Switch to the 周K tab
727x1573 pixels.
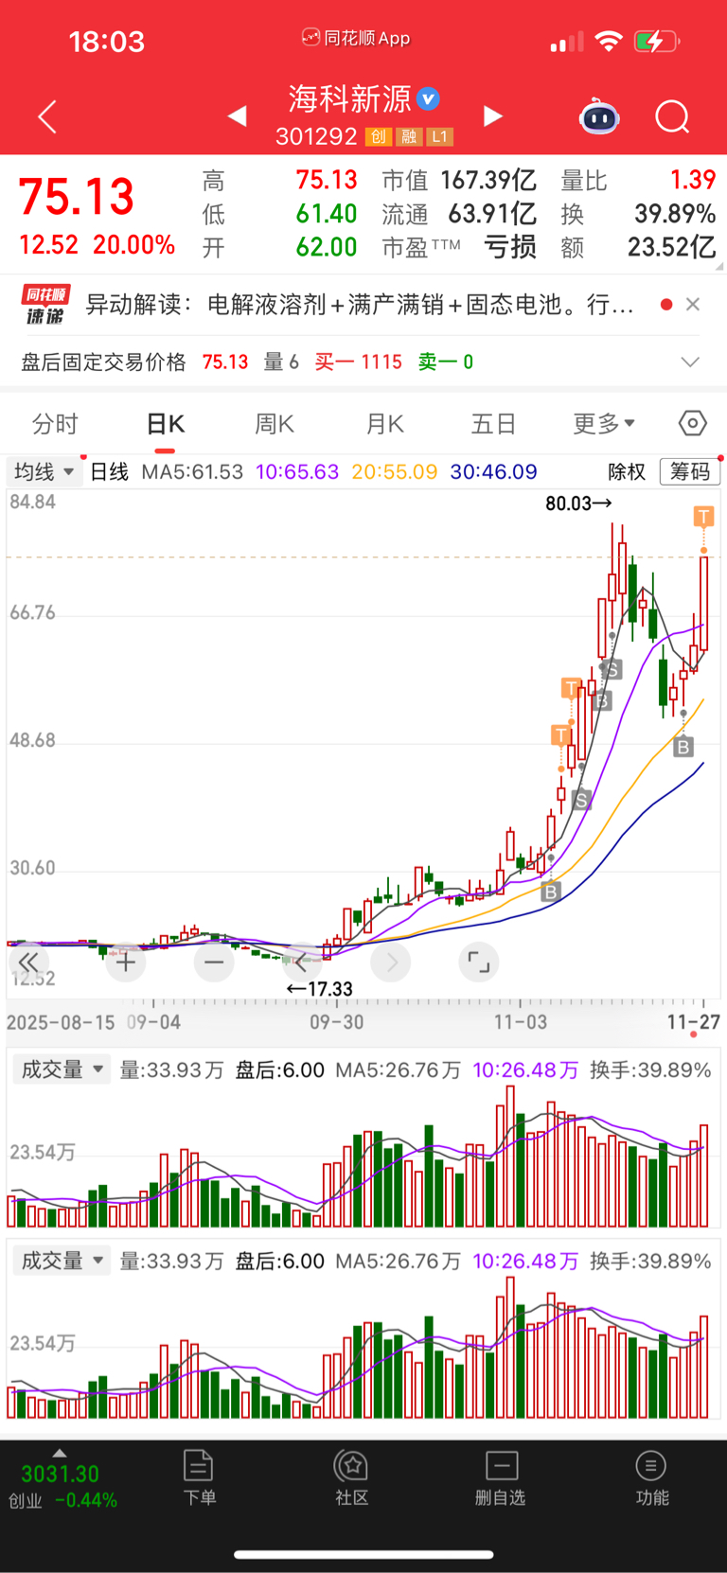click(x=275, y=423)
